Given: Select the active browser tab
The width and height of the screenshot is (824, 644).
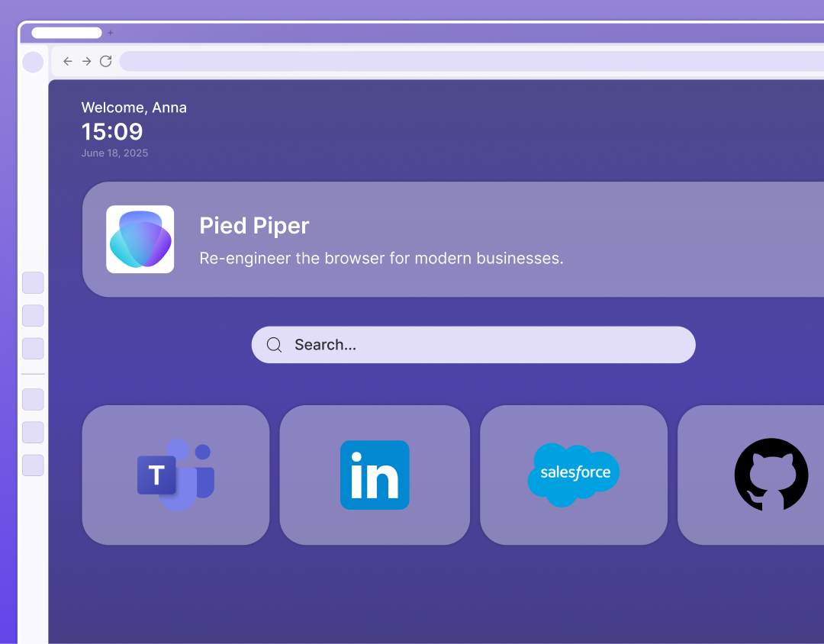Looking at the screenshot, I should coord(66,33).
